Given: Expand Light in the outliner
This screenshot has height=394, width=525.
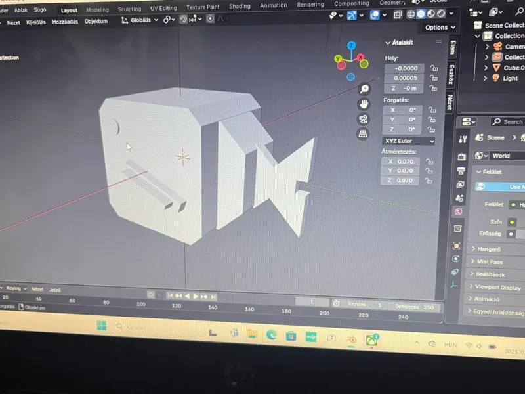Looking at the screenshot, I should (486, 78).
